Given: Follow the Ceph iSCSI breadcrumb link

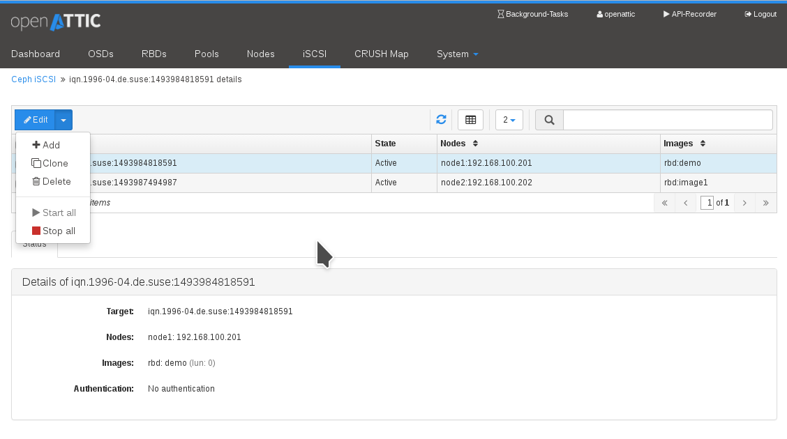Looking at the screenshot, I should click(33, 79).
